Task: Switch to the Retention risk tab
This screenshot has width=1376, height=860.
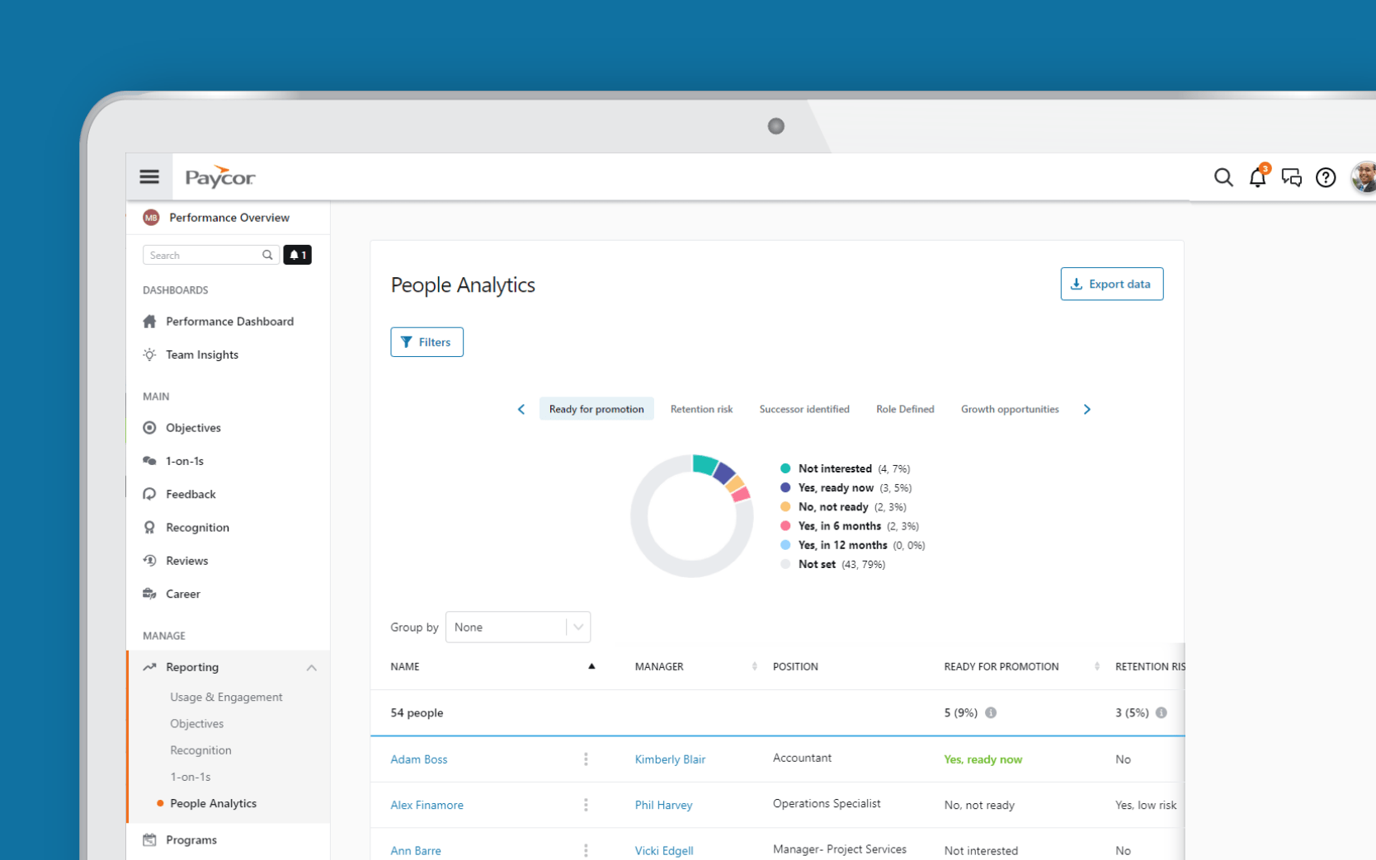Action: [701, 409]
